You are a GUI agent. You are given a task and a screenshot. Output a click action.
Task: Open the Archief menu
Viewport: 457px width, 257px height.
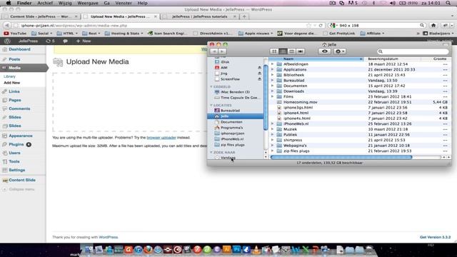click(45, 3)
